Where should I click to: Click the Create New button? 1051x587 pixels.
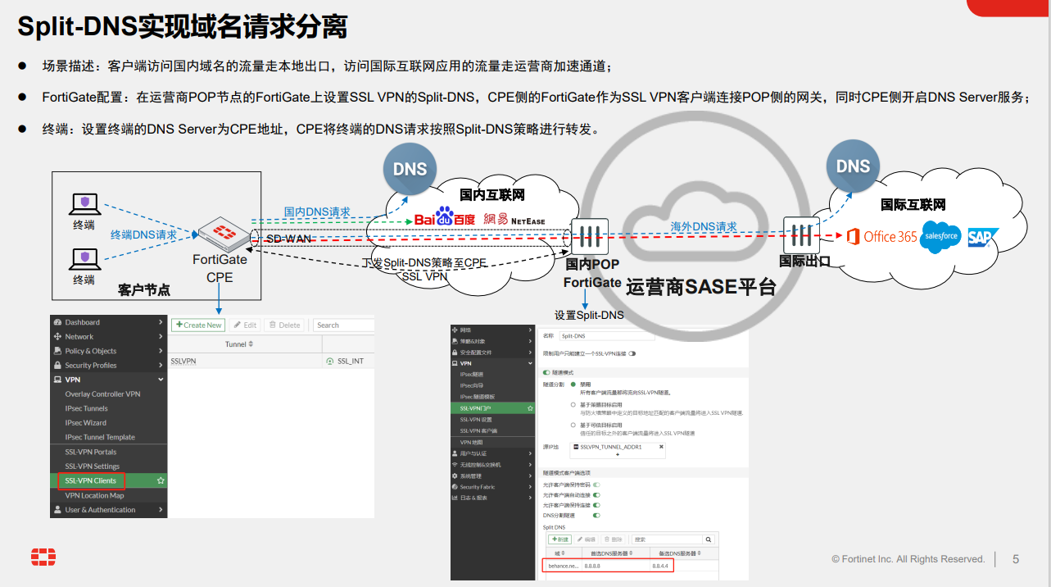click(198, 325)
